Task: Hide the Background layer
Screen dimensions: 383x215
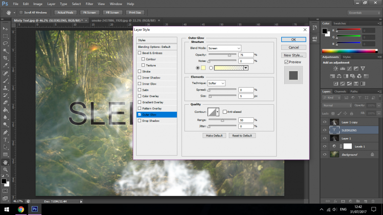Action: point(325,155)
